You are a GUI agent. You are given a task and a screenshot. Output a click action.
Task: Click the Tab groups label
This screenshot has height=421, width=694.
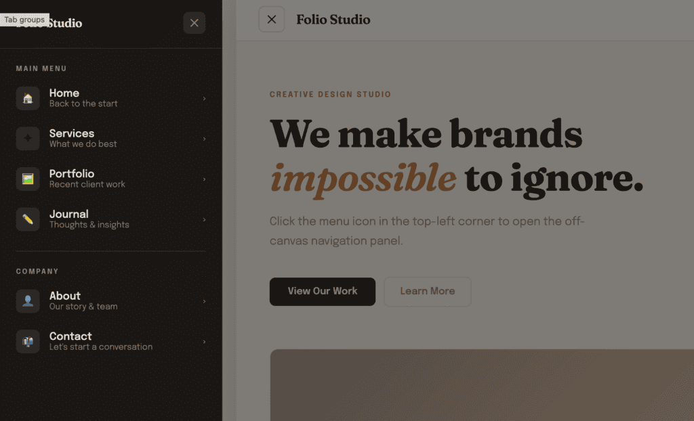[24, 19]
